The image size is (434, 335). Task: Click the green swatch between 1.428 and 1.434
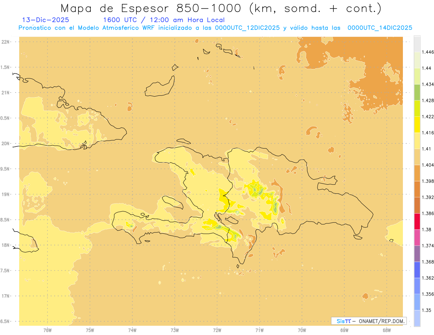pos(417,92)
